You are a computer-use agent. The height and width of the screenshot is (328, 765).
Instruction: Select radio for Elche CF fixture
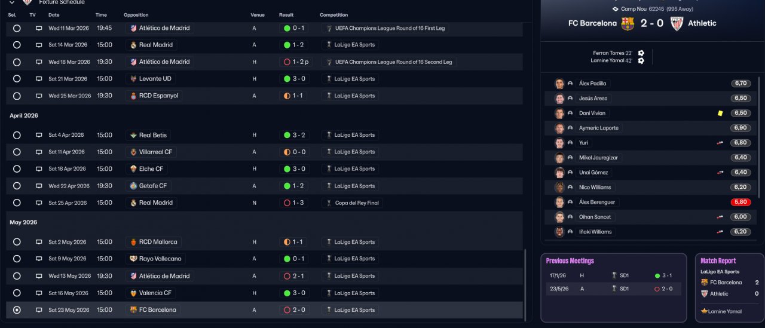(x=17, y=169)
